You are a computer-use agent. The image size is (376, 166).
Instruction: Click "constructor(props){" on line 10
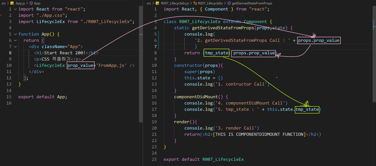(x=199, y=65)
